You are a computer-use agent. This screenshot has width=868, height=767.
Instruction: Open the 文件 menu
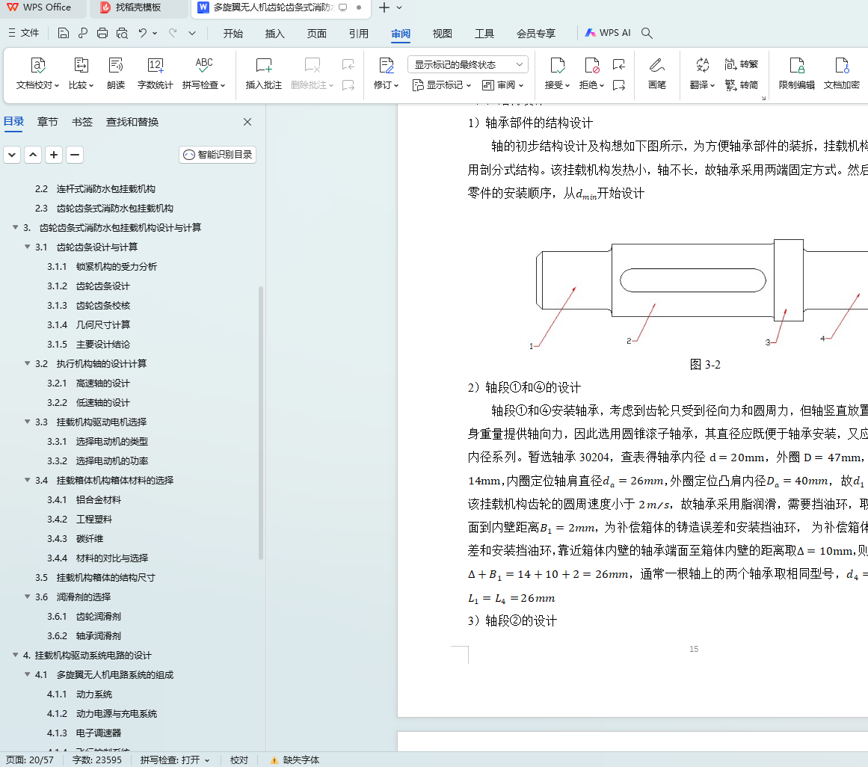coord(24,33)
